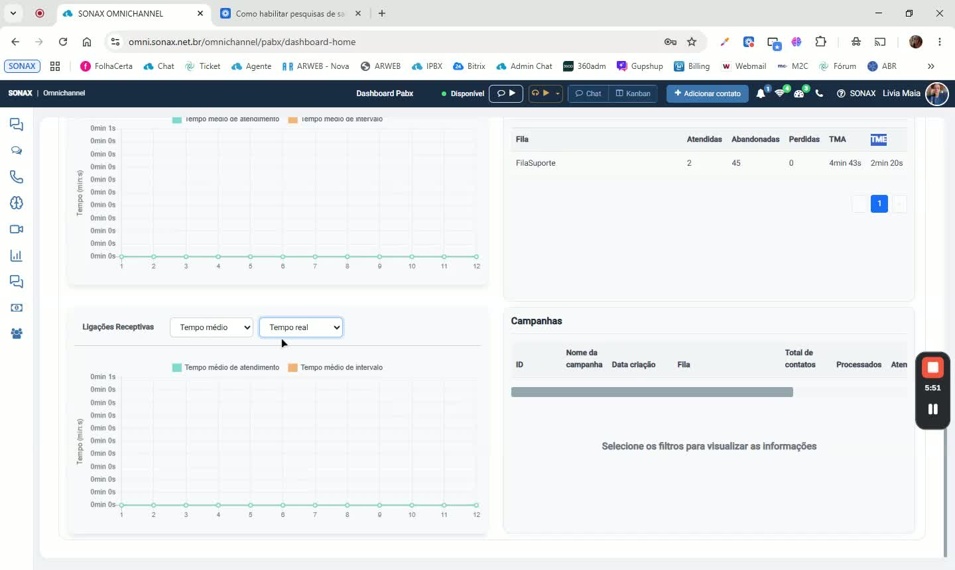Click the address bar URL
Screen dimensions: 955x570
242,42
